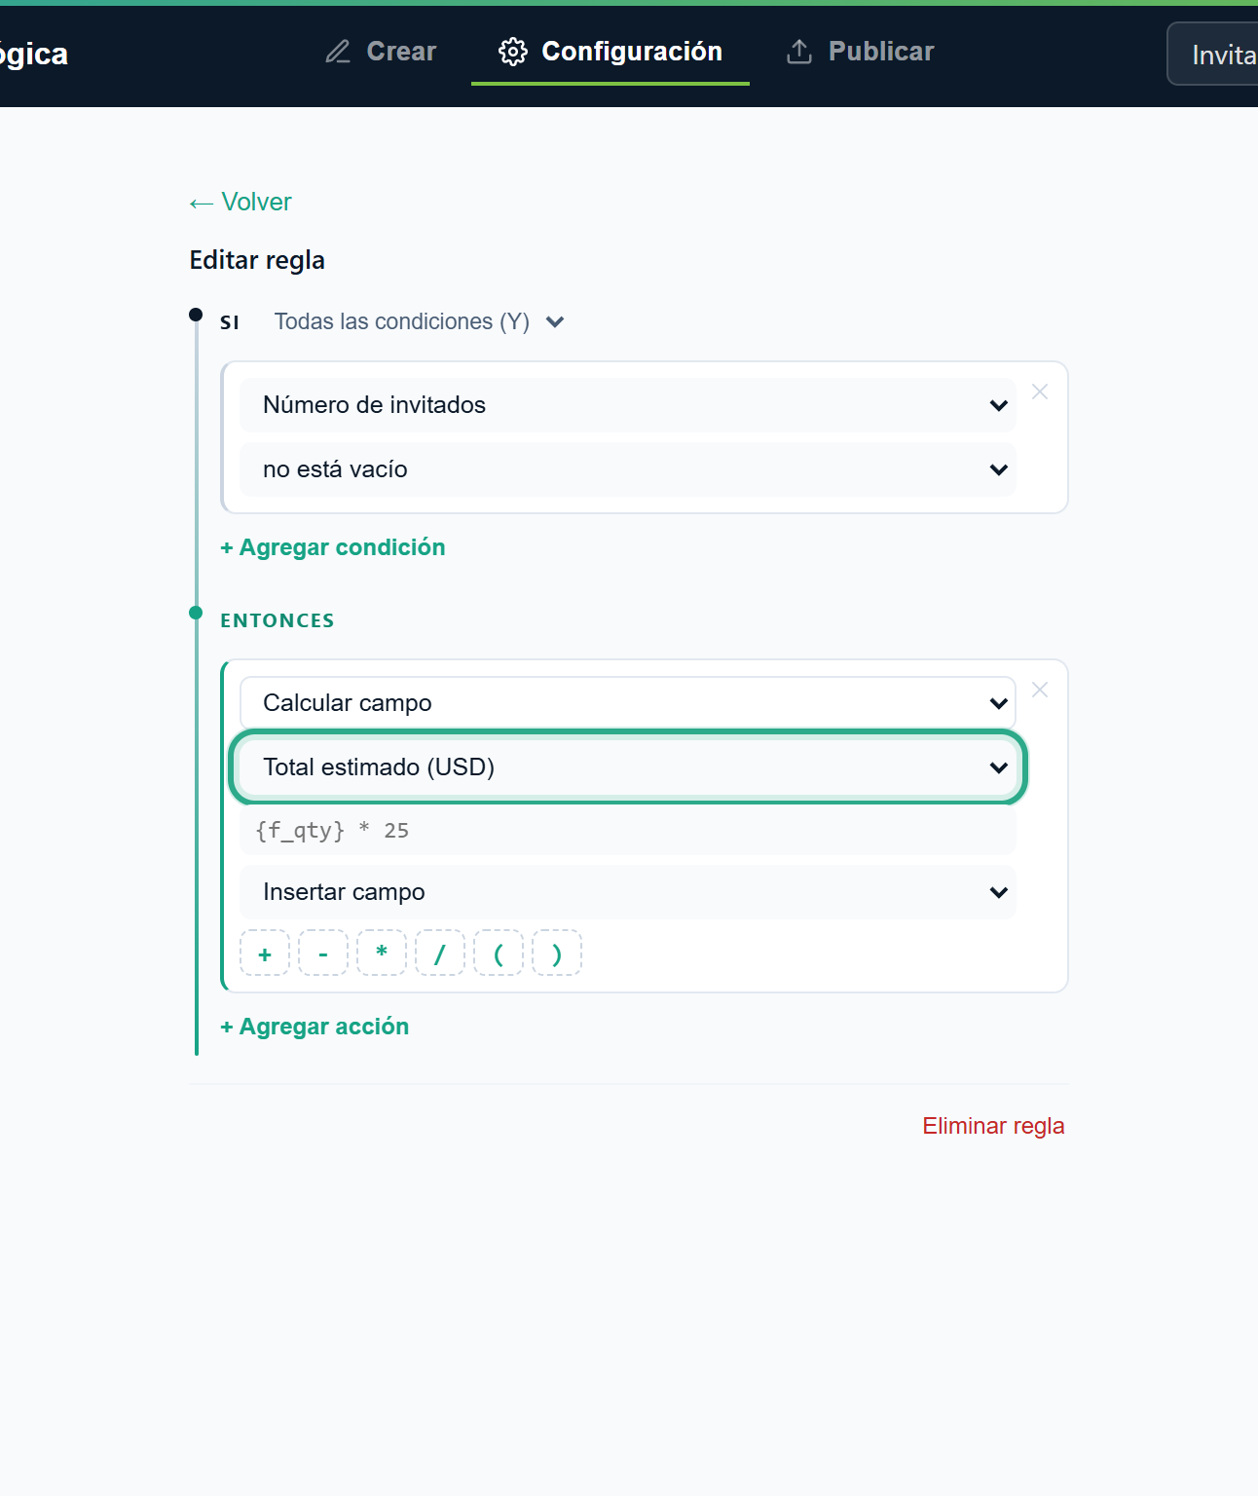Click Agregar acción
The image size is (1258, 1496).
coord(314,1027)
